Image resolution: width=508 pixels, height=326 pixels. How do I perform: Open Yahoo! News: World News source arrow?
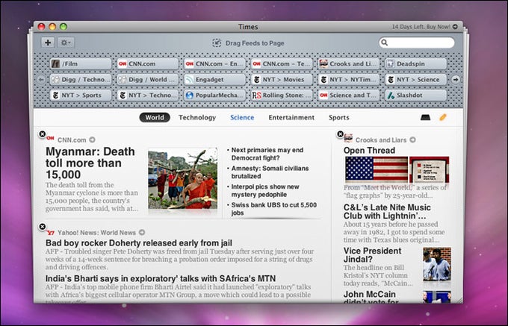142,232
